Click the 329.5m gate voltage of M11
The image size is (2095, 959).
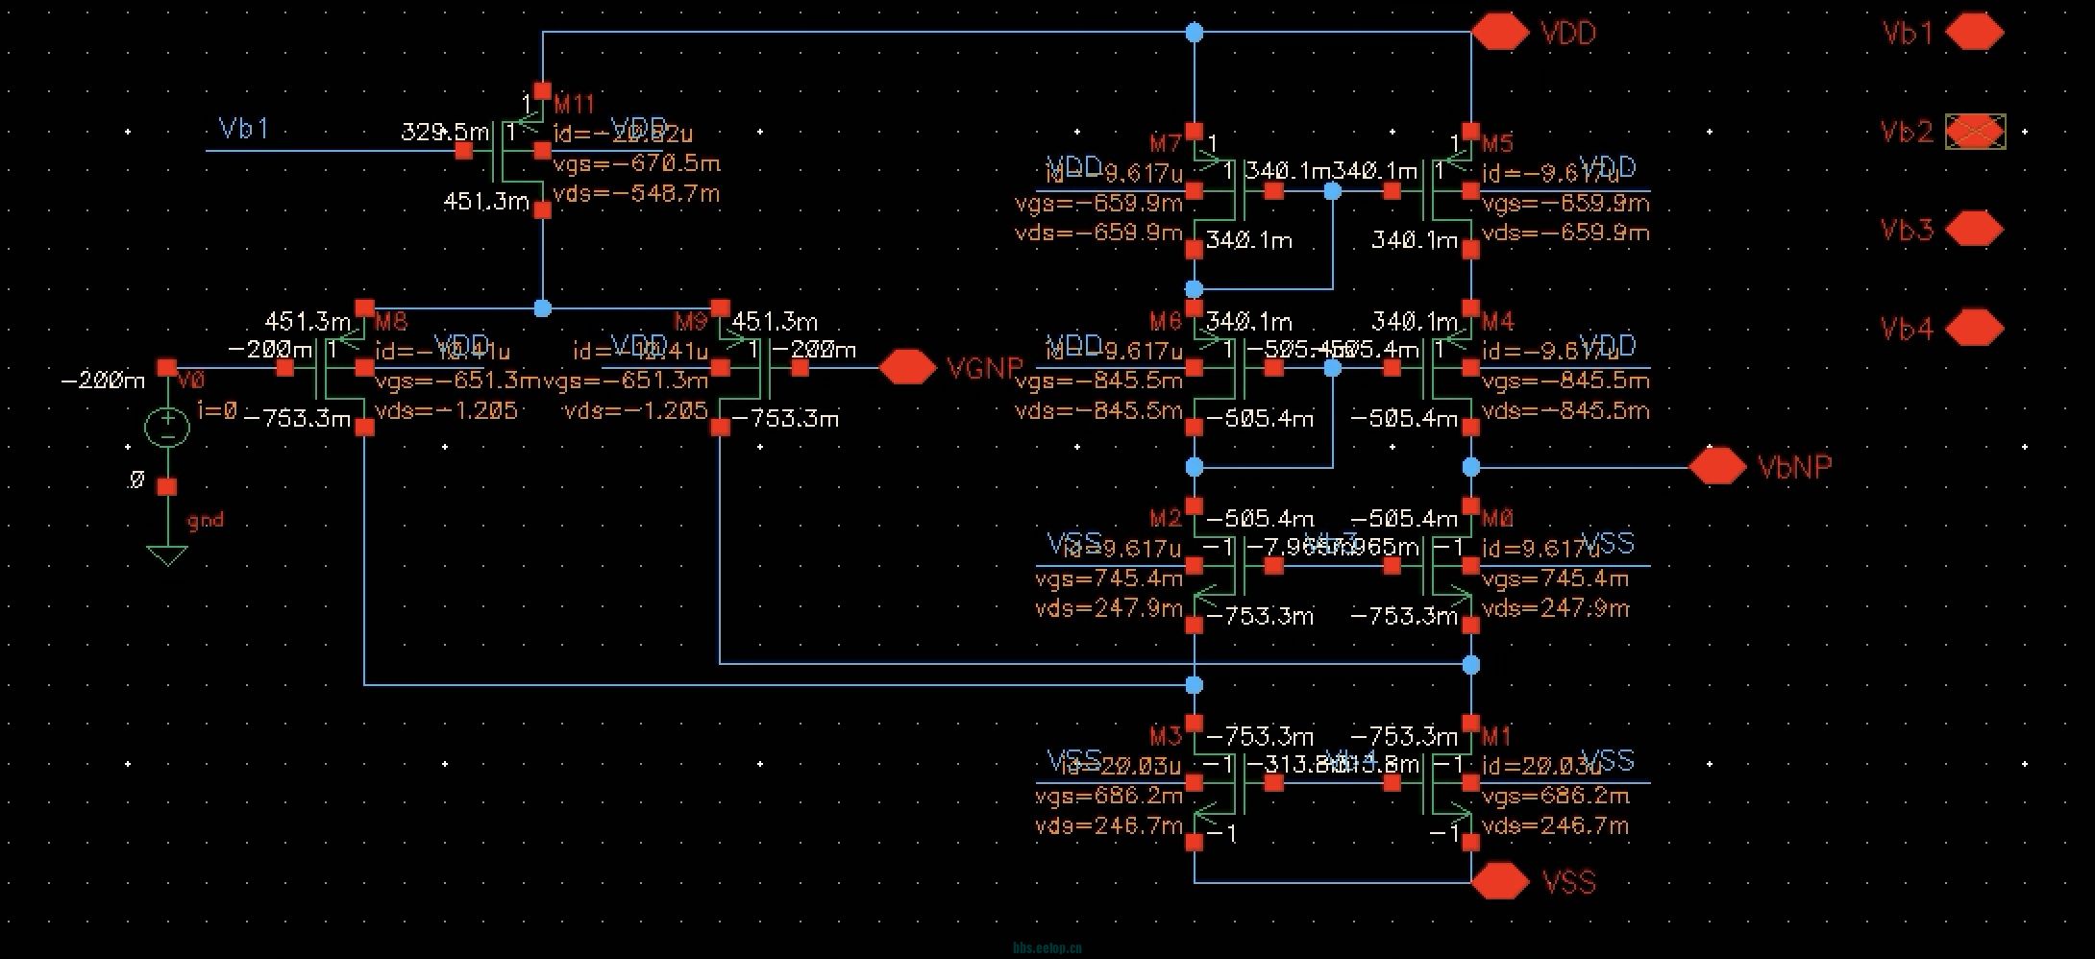(445, 132)
